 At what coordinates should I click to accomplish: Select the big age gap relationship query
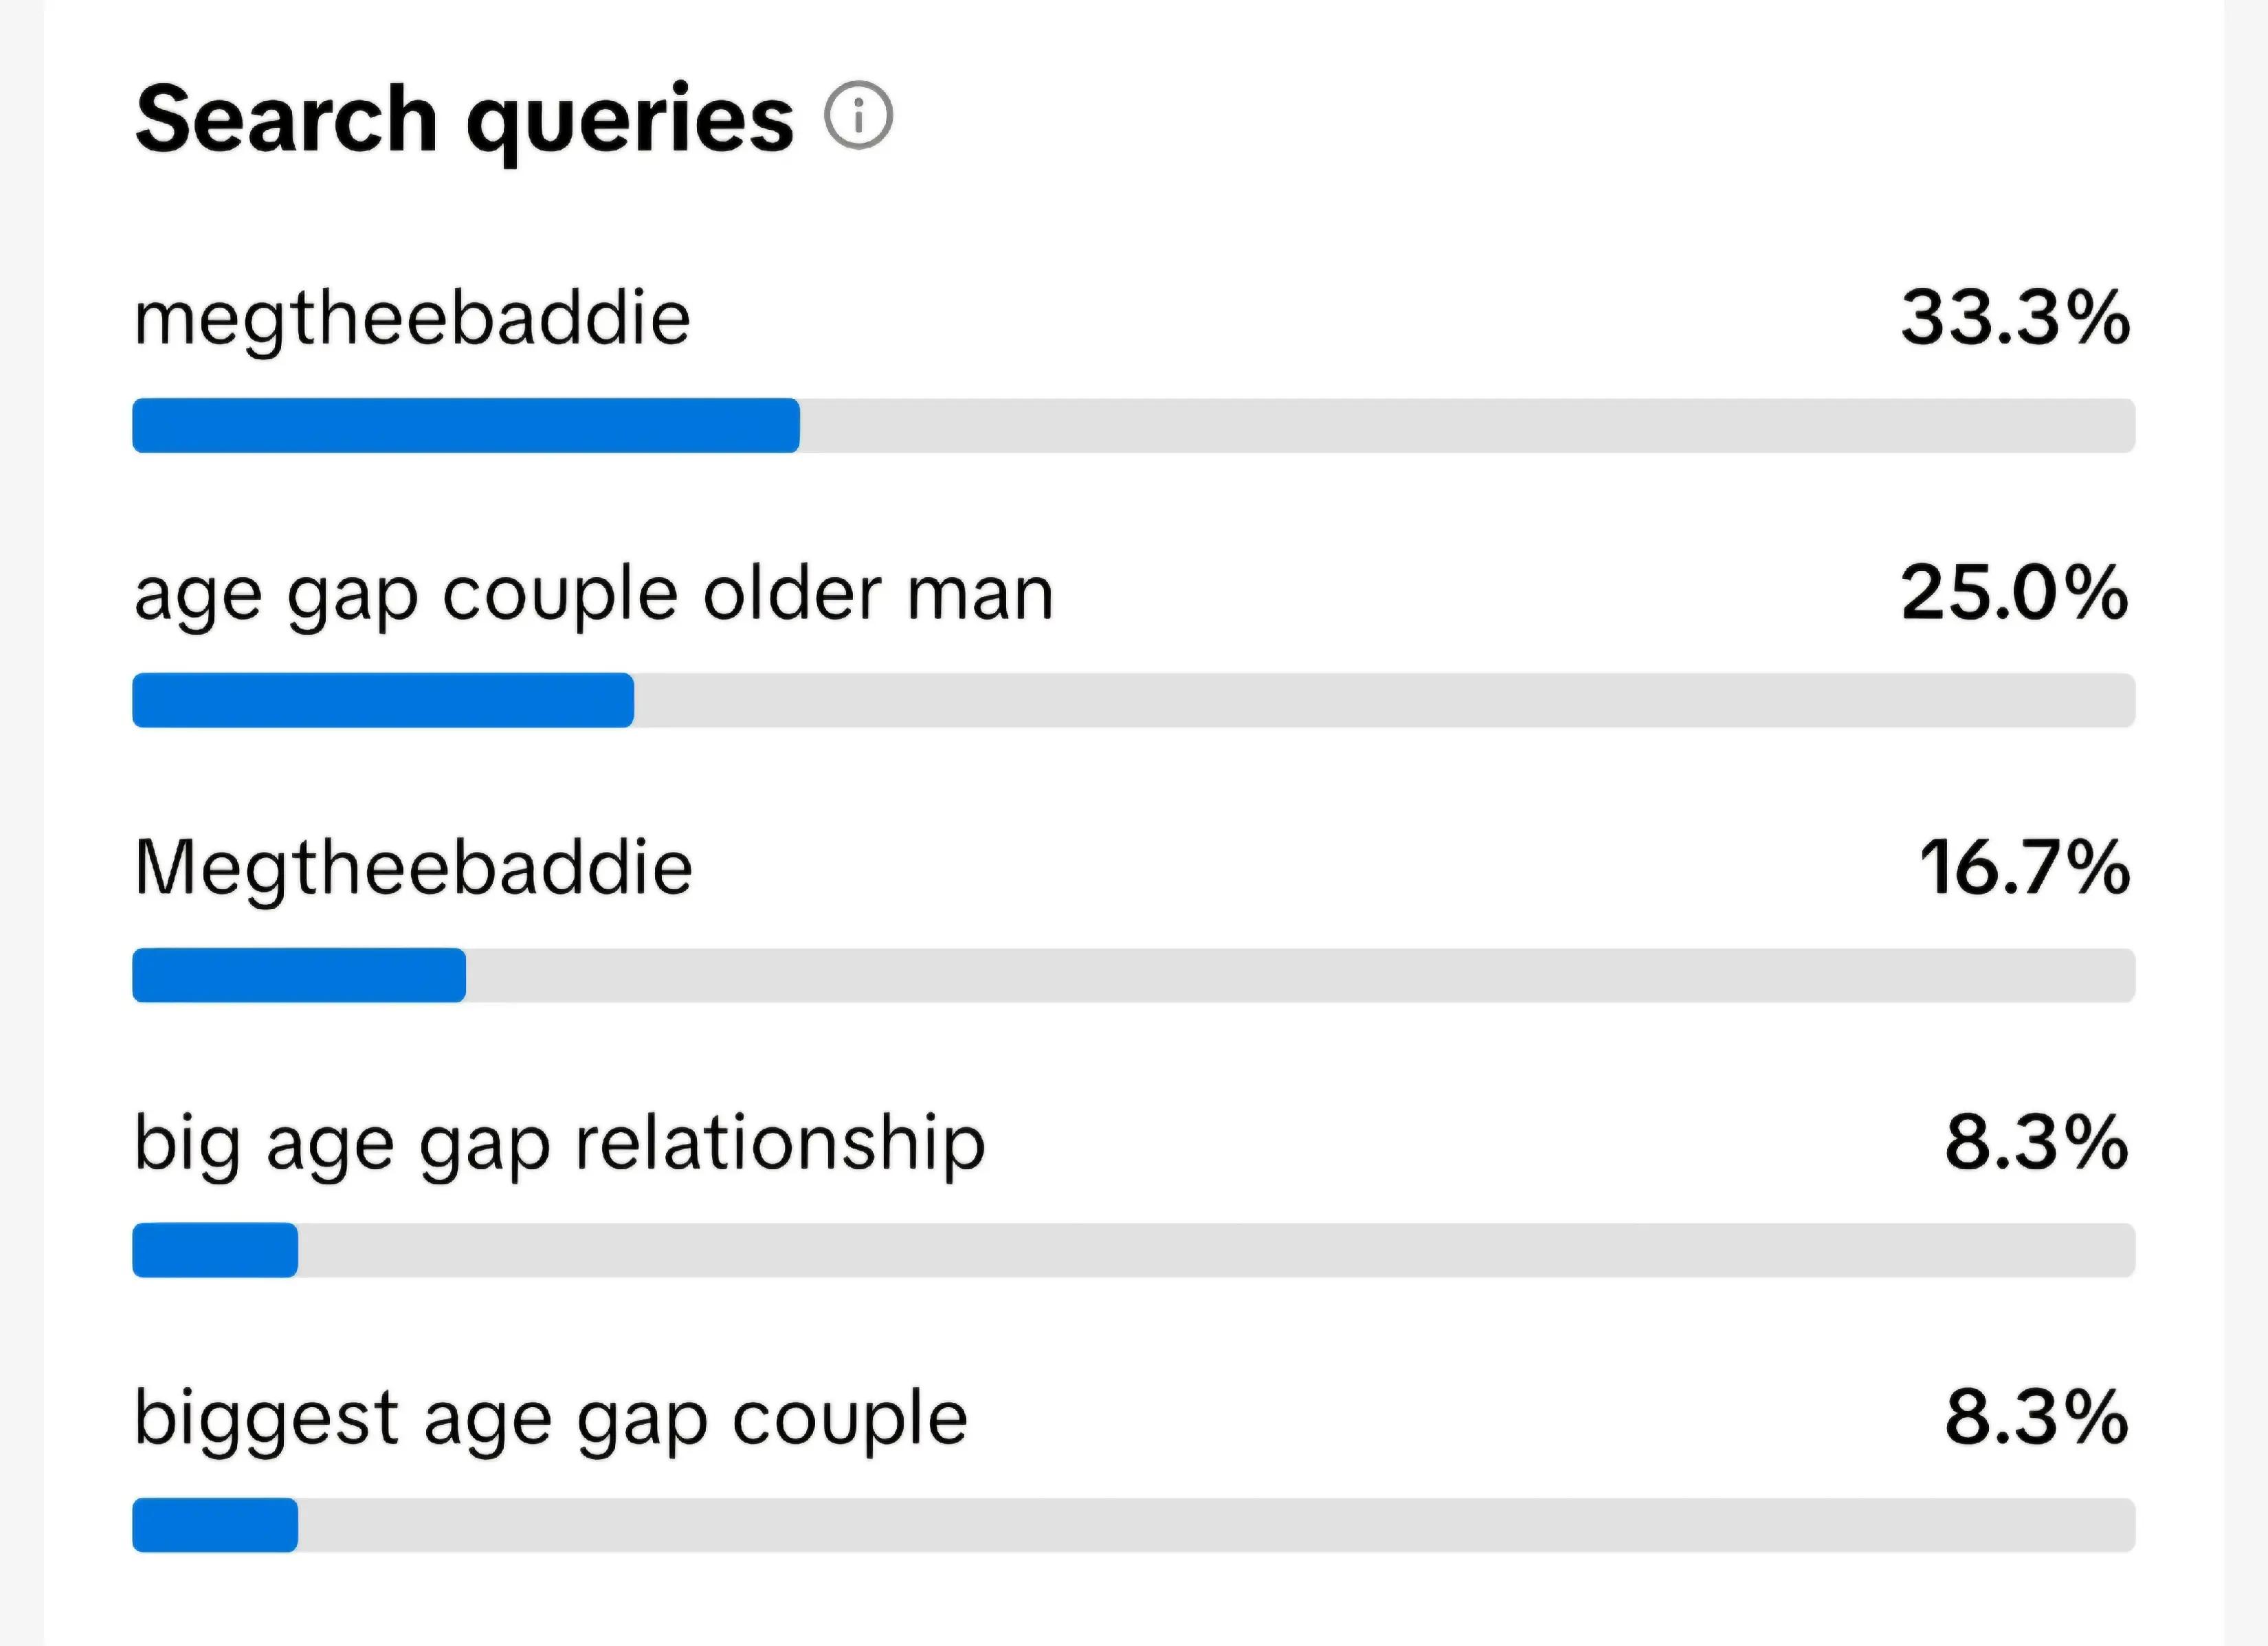560,1145
